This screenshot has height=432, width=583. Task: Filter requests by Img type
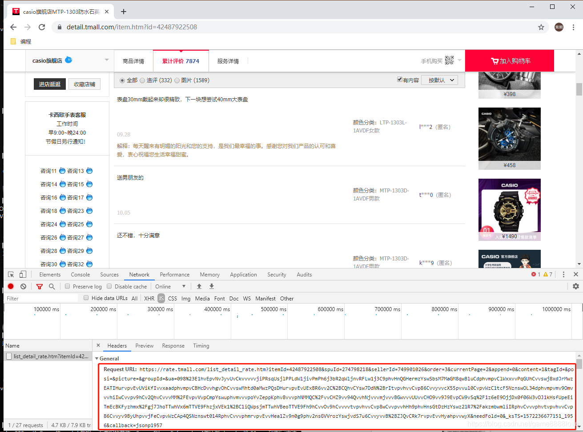point(186,298)
